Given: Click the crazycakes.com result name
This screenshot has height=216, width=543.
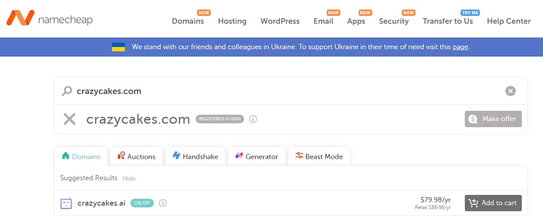Looking at the screenshot, I should (138, 119).
